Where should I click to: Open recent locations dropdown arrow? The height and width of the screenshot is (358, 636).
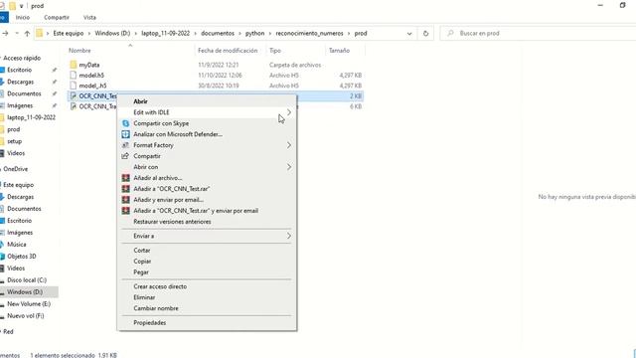click(17, 33)
